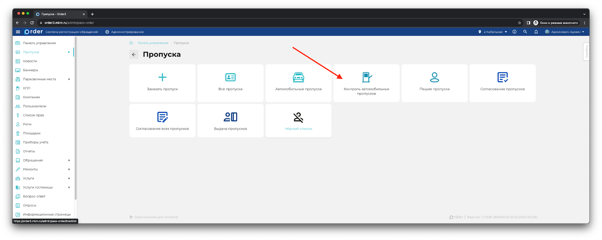Open the Админович Админ user menu
This screenshot has width=602, height=240.
click(564, 32)
